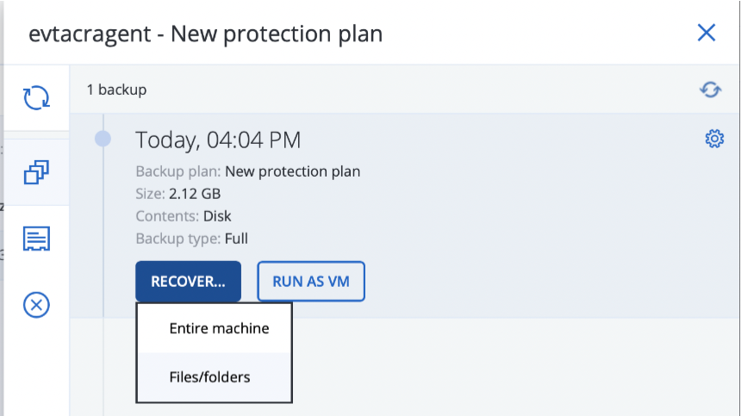Open the Activities list icon in sidebar

click(36, 239)
